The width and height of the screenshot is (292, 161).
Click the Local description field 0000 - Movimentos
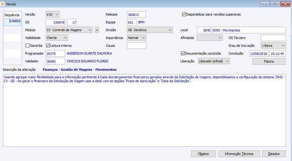[249, 30]
